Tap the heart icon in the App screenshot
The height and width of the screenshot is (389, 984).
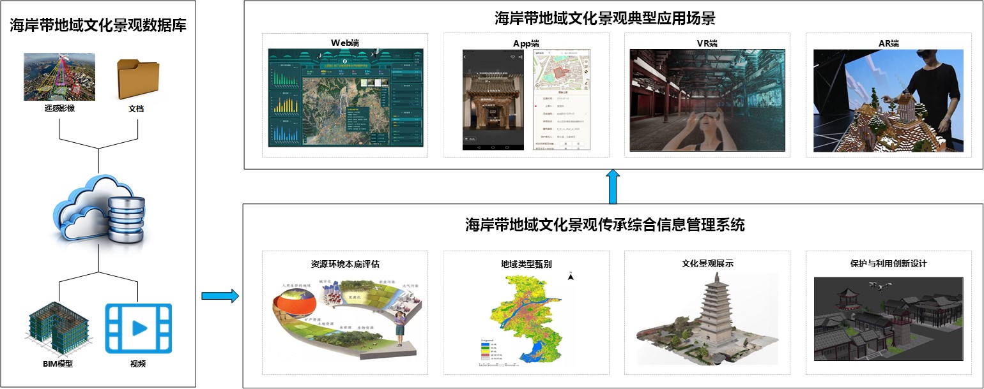click(x=512, y=57)
